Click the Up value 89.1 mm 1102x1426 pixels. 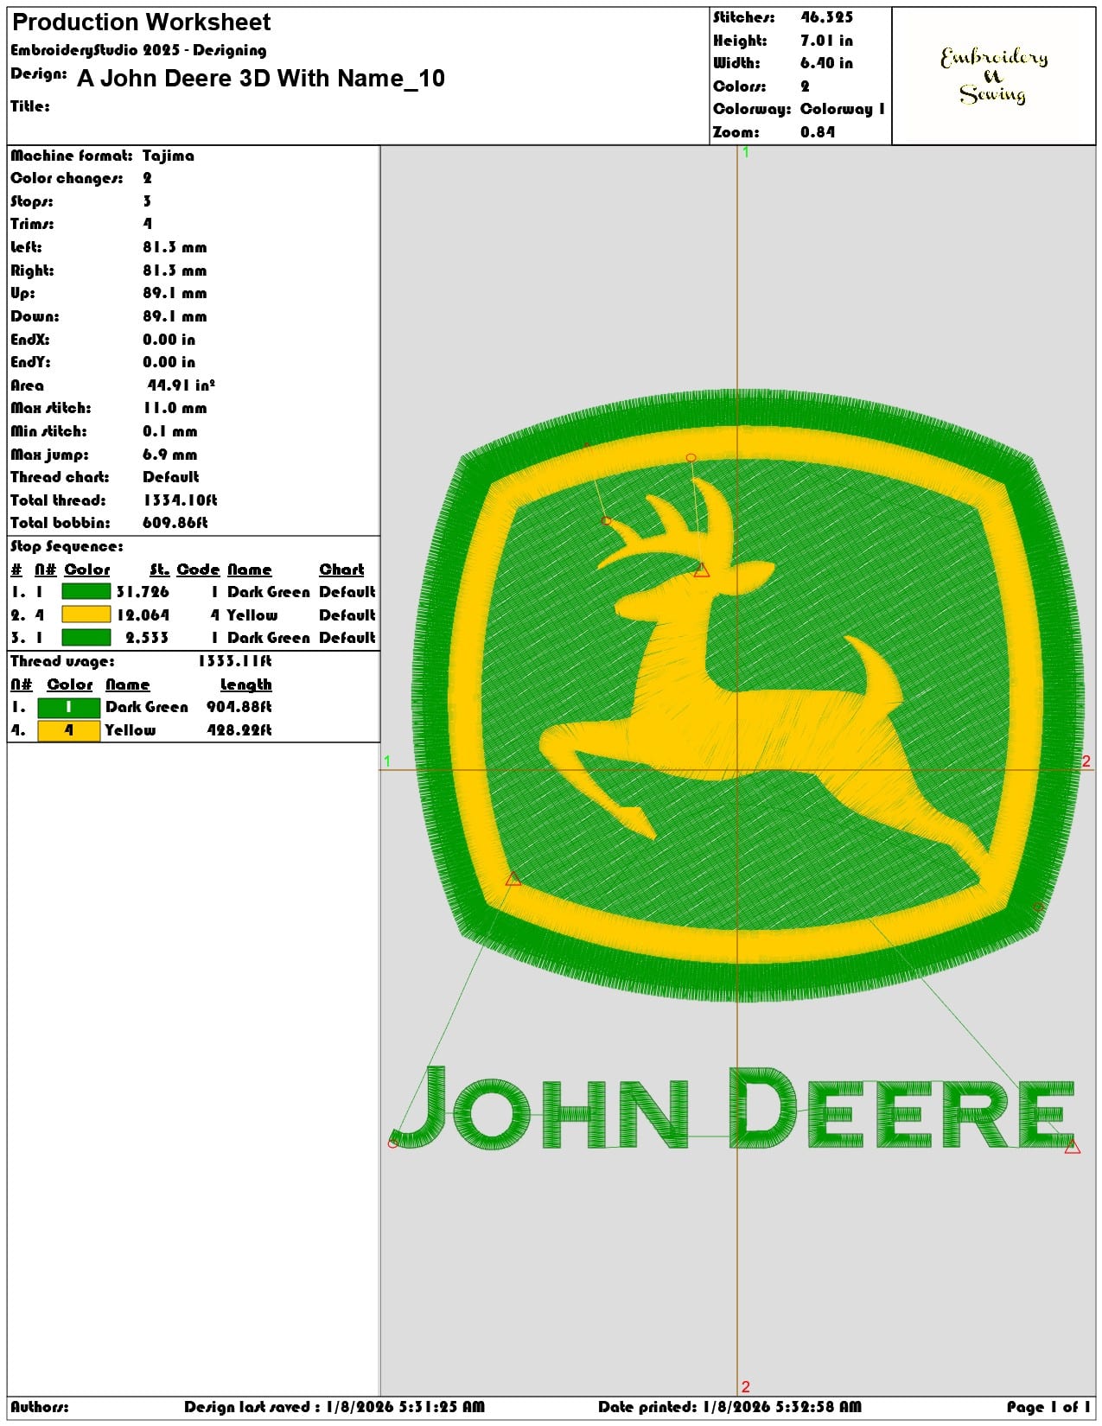point(175,293)
